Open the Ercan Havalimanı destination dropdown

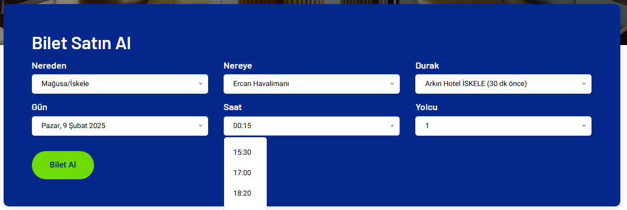tap(311, 84)
